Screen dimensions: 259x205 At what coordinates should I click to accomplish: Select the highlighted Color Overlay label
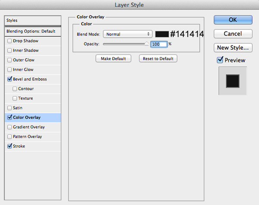[27, 118]
